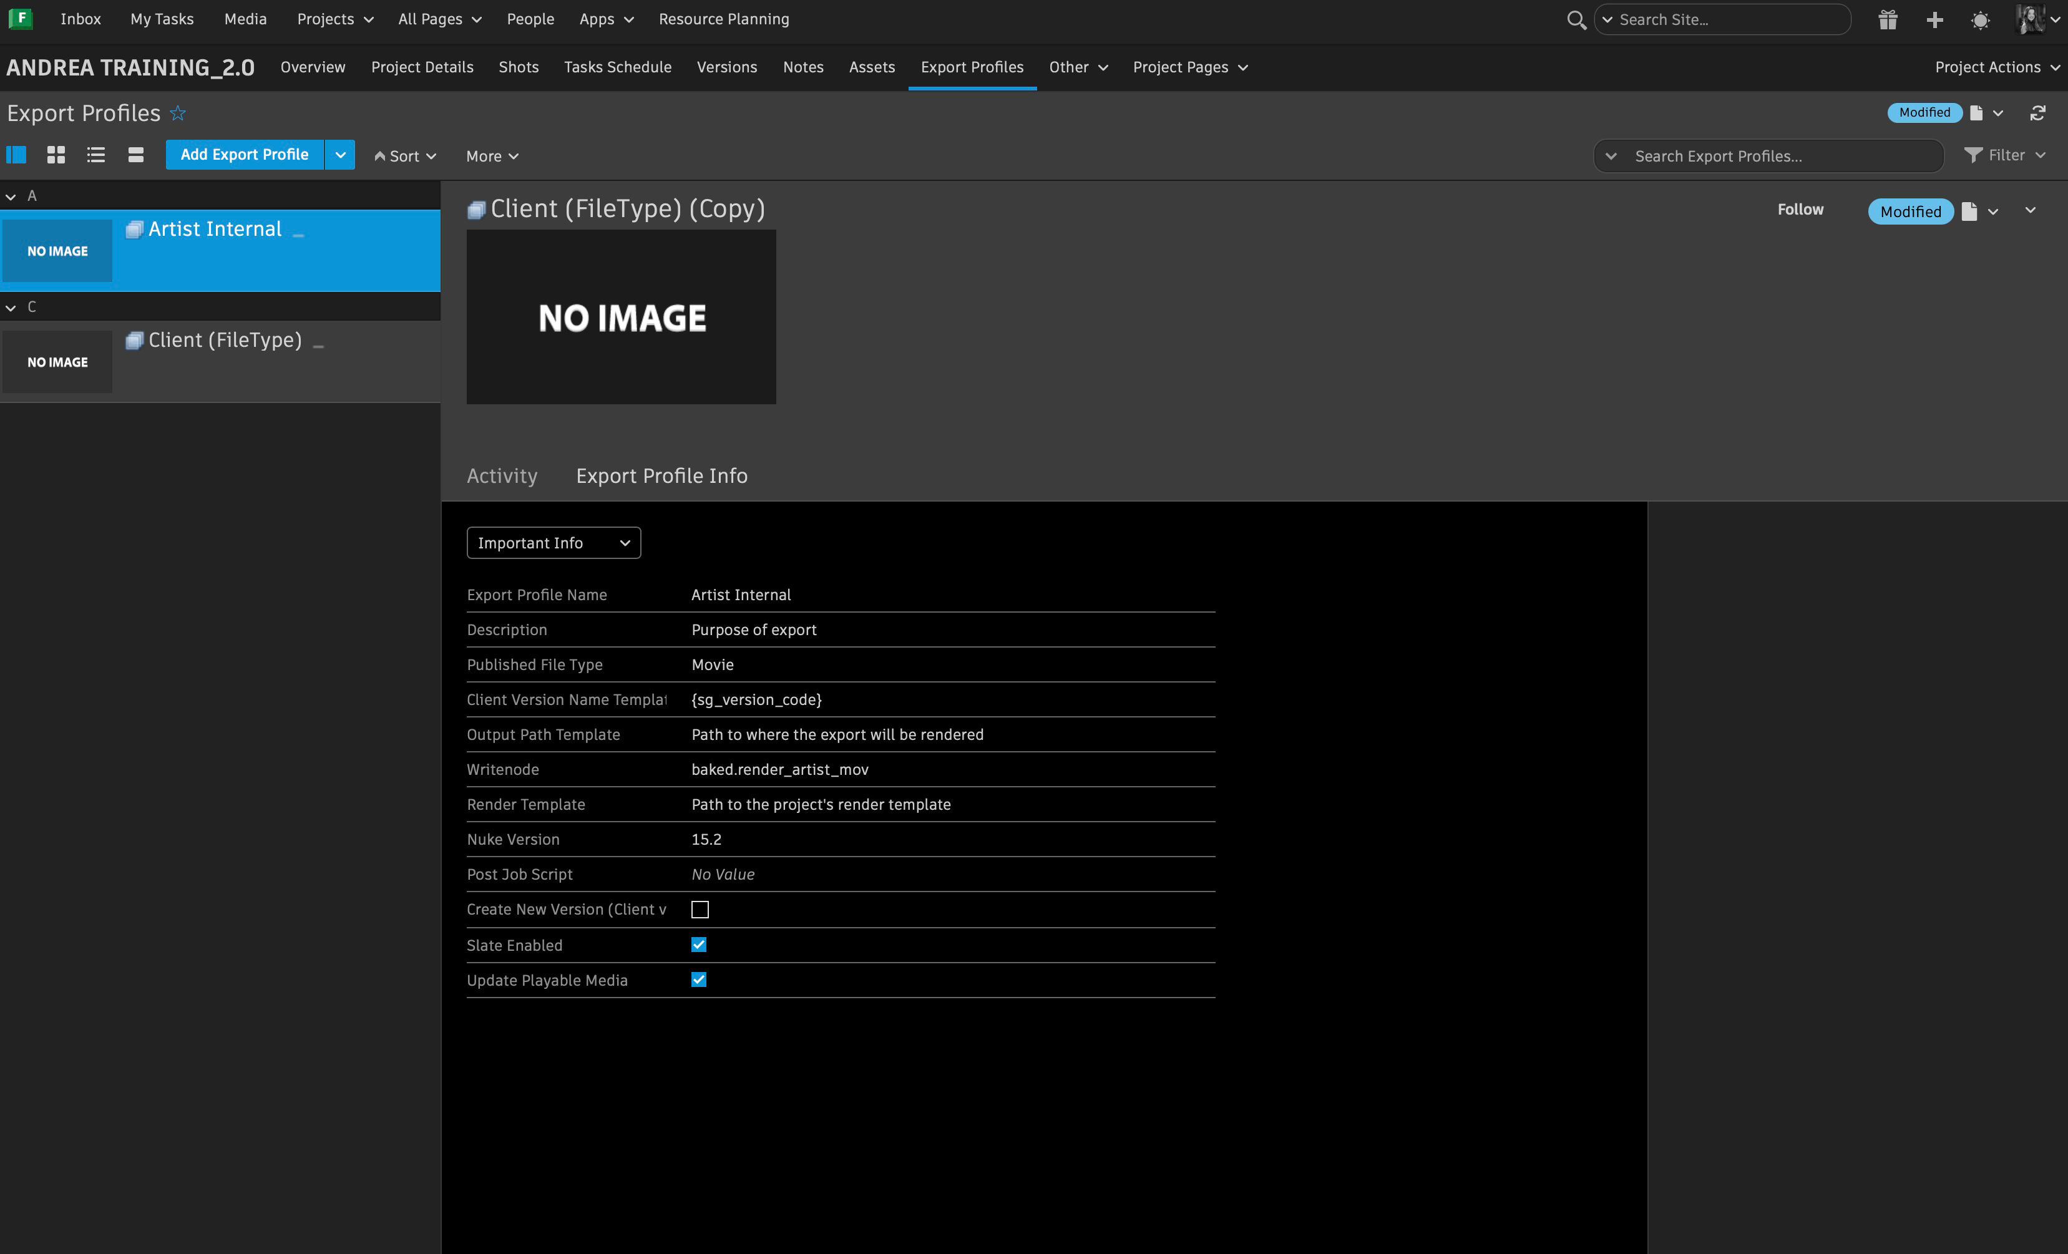Click the Follow button
Viewport: 2068px width, 1254px height.
click(x=1800, y=210)
